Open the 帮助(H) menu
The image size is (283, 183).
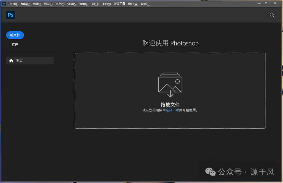click(x=145, y=4)
